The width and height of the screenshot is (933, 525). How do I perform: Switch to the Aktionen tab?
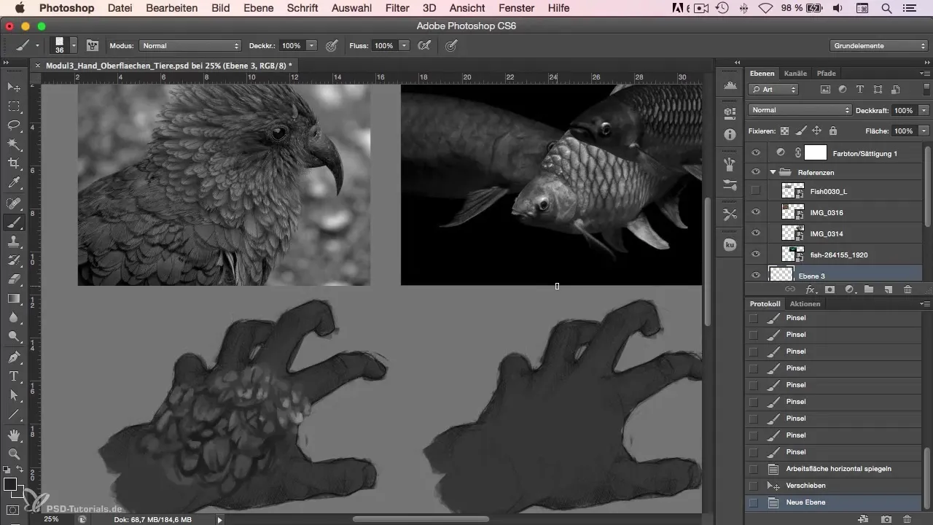coord(805,303)
